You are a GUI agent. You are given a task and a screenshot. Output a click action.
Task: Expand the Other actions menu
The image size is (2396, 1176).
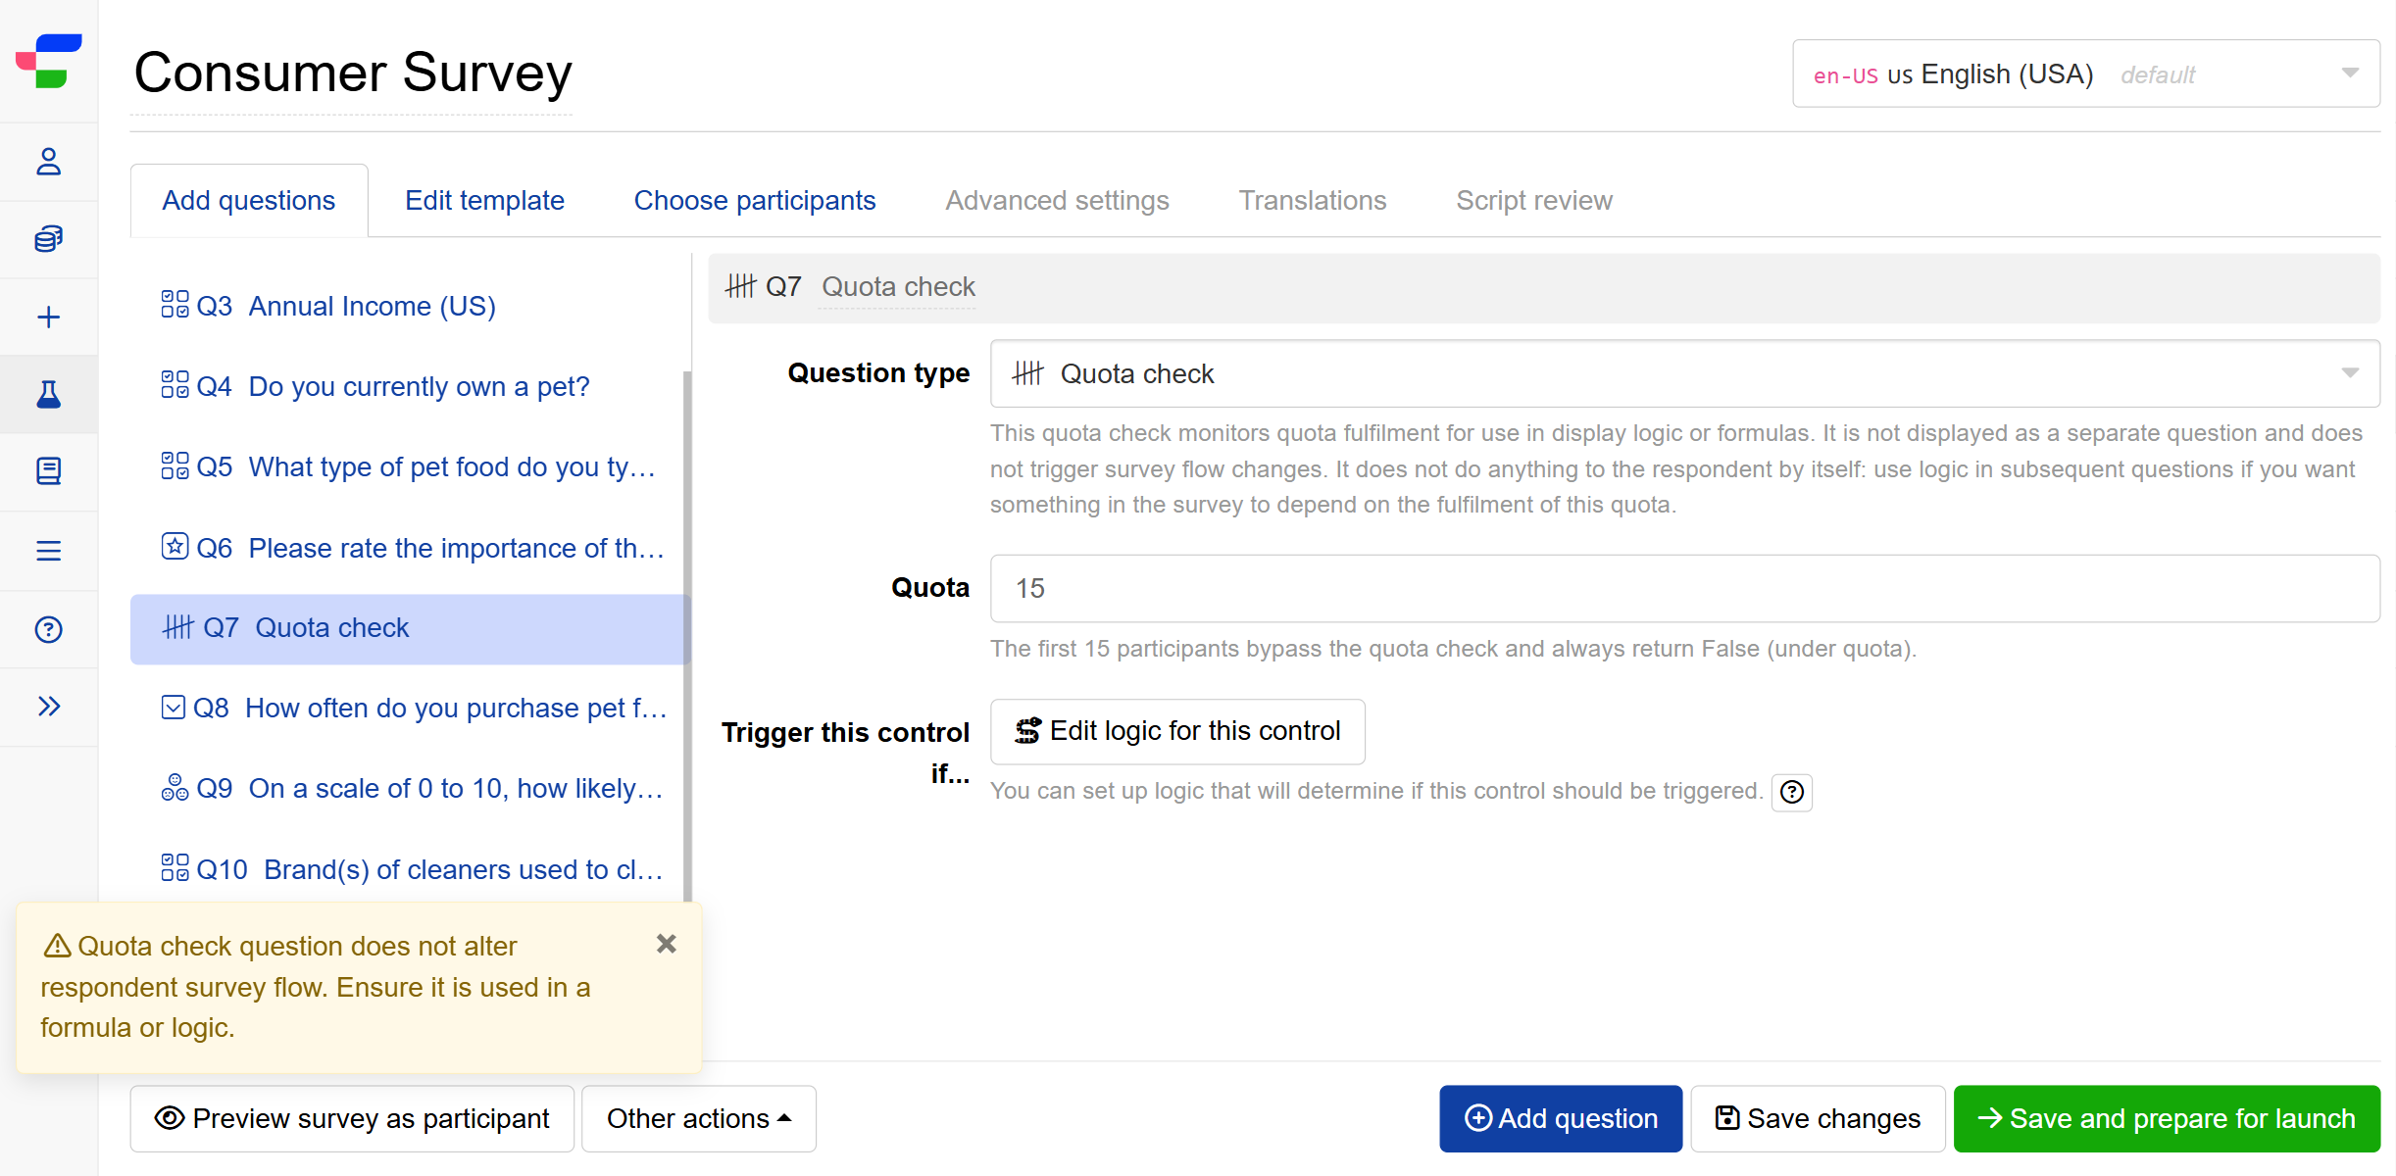pos(698,1118)
